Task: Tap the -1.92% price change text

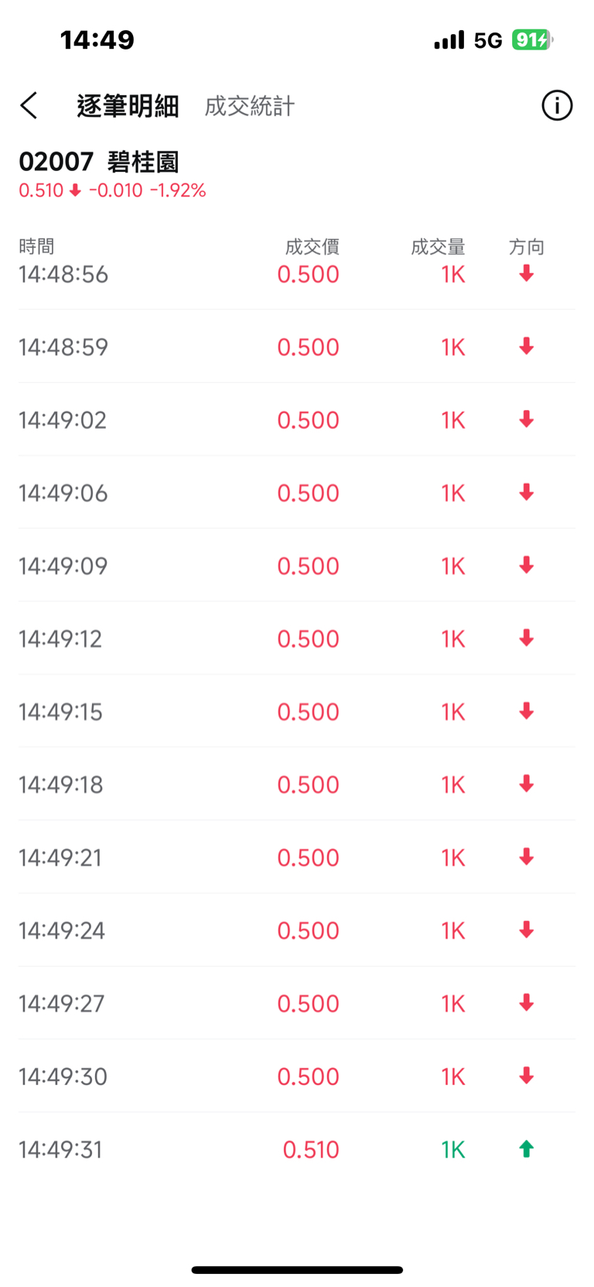Action: tap(178, 190)
